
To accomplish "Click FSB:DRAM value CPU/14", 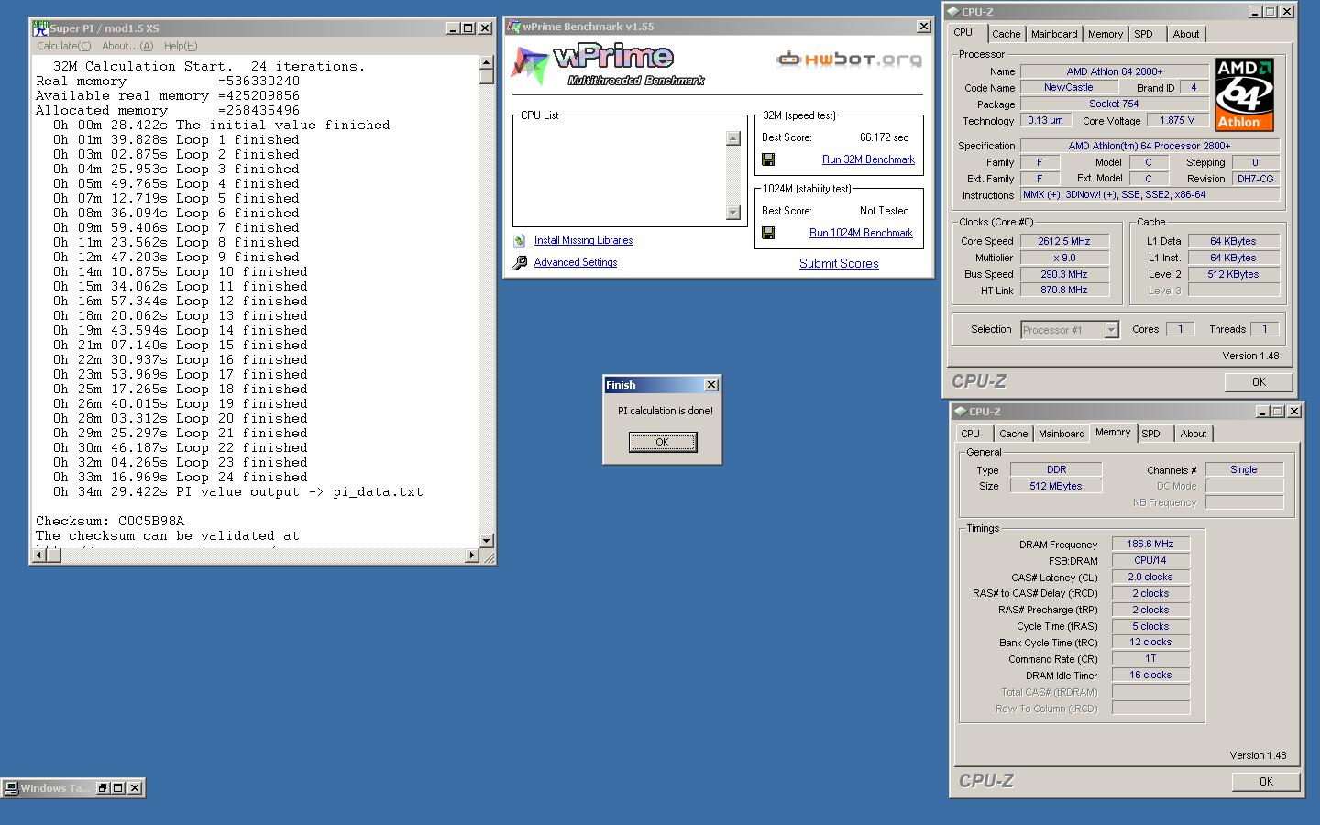I will point(1150,560).
